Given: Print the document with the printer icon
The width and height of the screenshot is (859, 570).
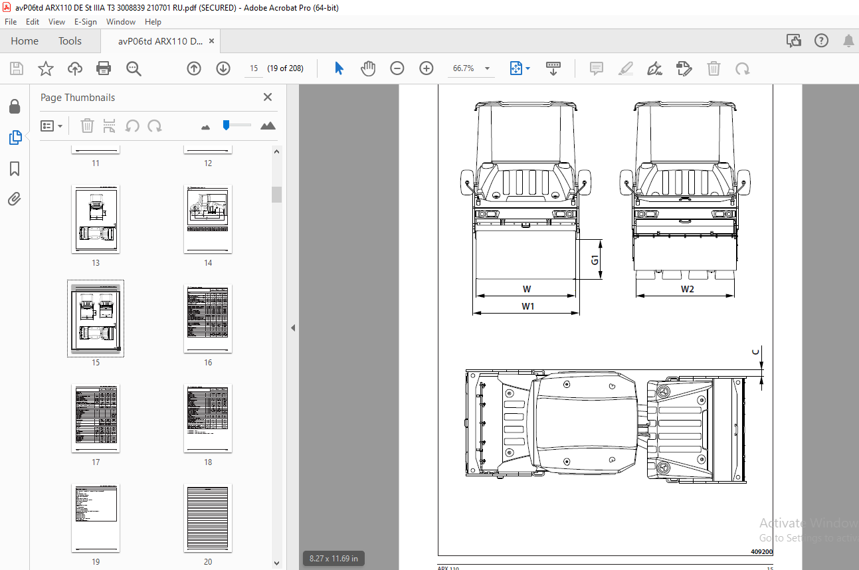Looking at the screenshot, I should click(x=104, y=68).
